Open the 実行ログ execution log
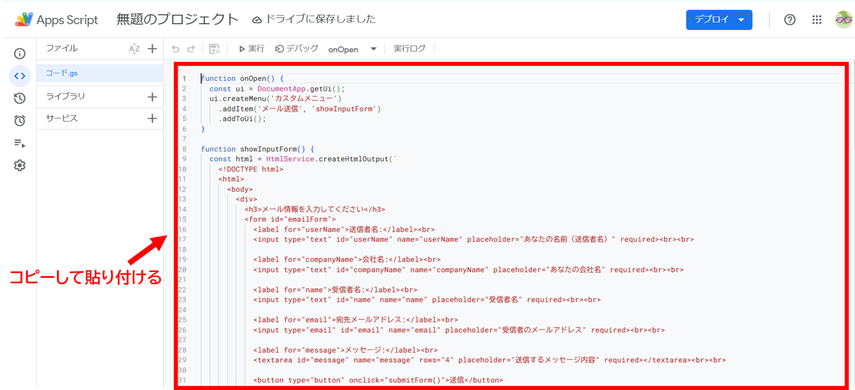855x390 pixels. click(409, 48)
